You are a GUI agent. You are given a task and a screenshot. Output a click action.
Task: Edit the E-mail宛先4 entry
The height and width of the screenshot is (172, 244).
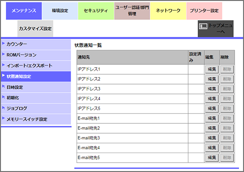[212, 148]
